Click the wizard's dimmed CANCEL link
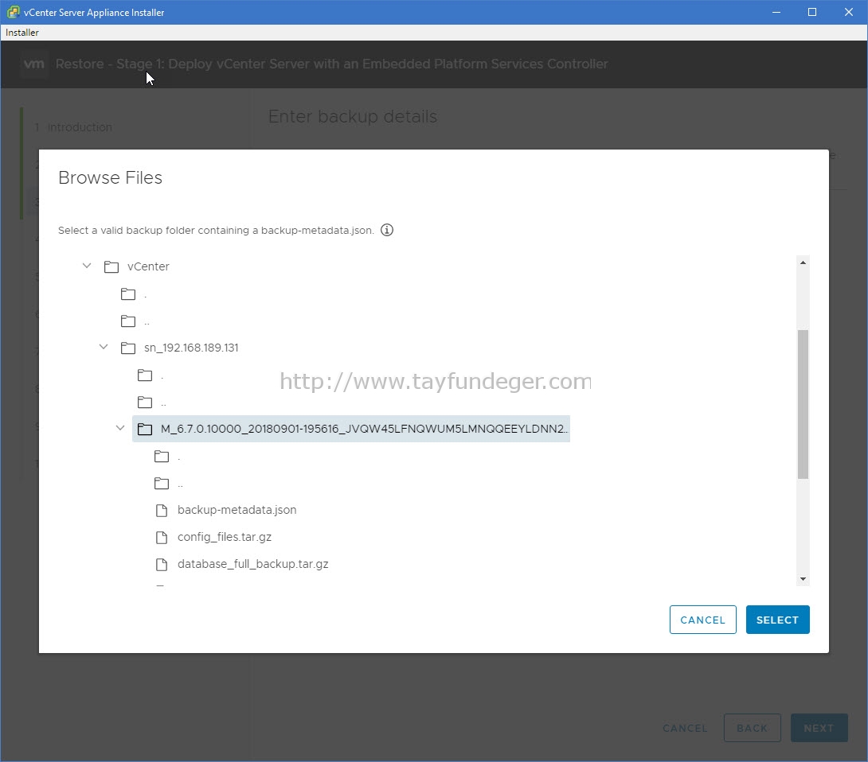 (686, 729)
